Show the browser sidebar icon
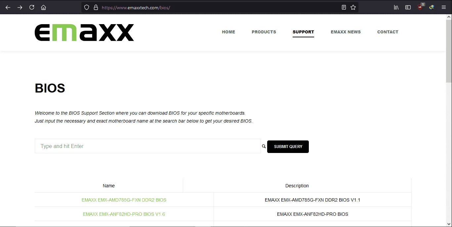This screenshot has height=227, width=452. (408, 7)
